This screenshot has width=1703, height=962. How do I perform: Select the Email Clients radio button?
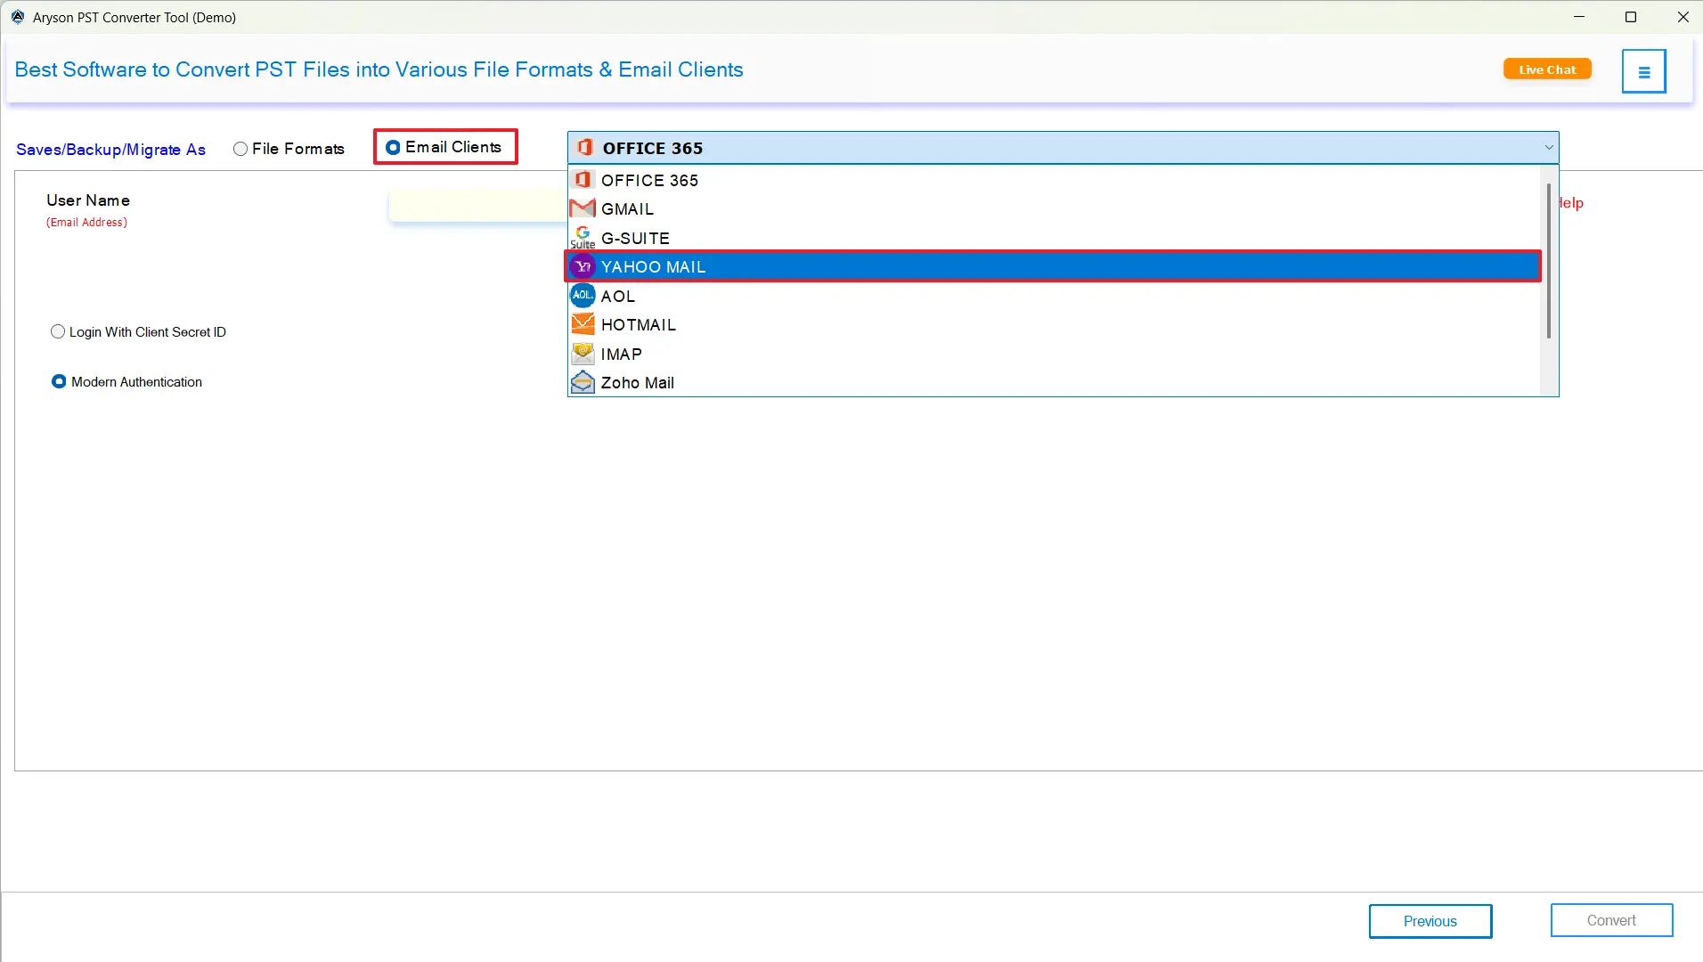(x=393, y=147)
